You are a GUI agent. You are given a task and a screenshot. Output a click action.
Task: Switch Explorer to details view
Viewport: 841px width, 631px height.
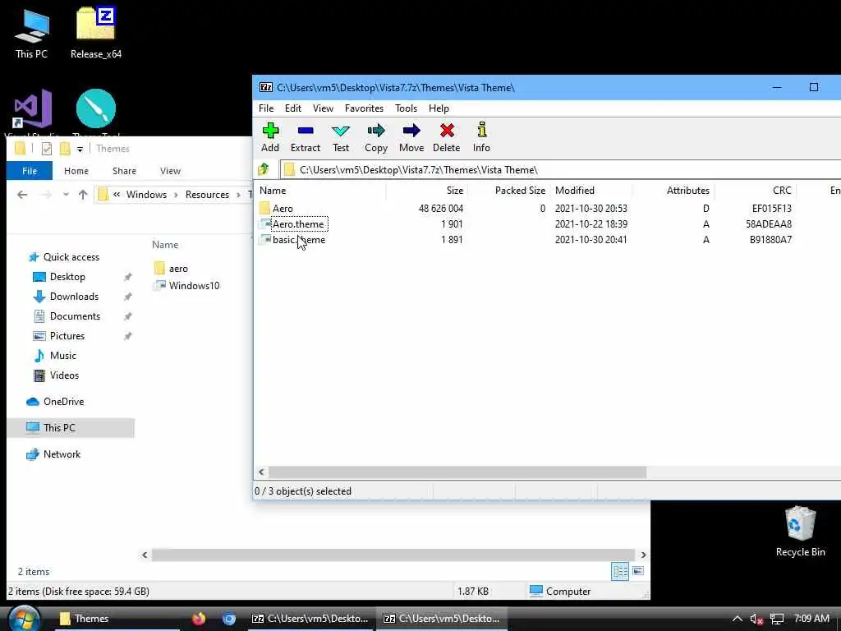(x=620, y=572)
